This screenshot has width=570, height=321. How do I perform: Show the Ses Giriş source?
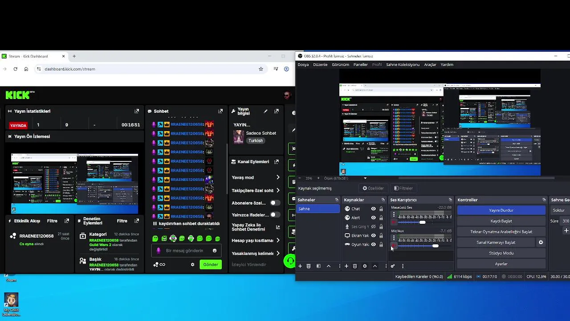(x=373, y=226)
